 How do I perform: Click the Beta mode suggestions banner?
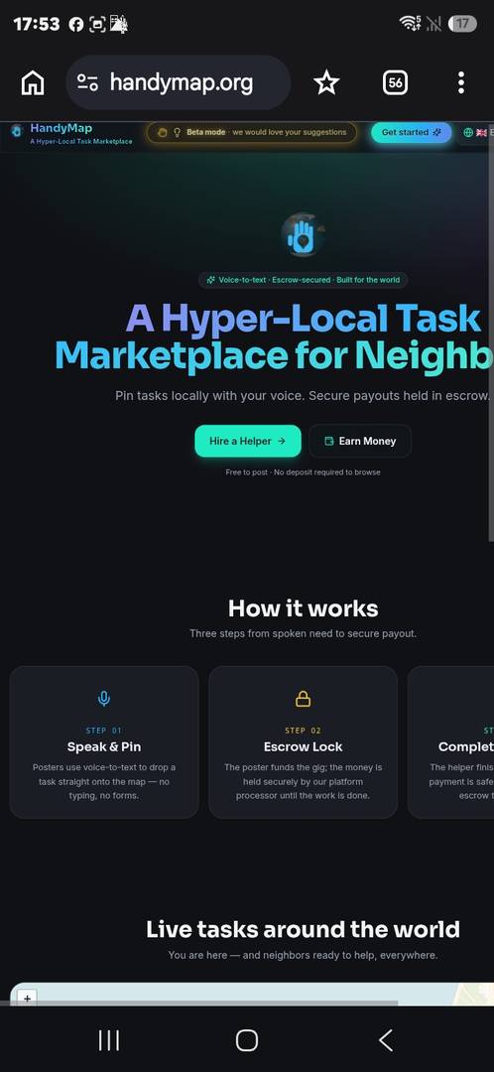pos(251,133)
